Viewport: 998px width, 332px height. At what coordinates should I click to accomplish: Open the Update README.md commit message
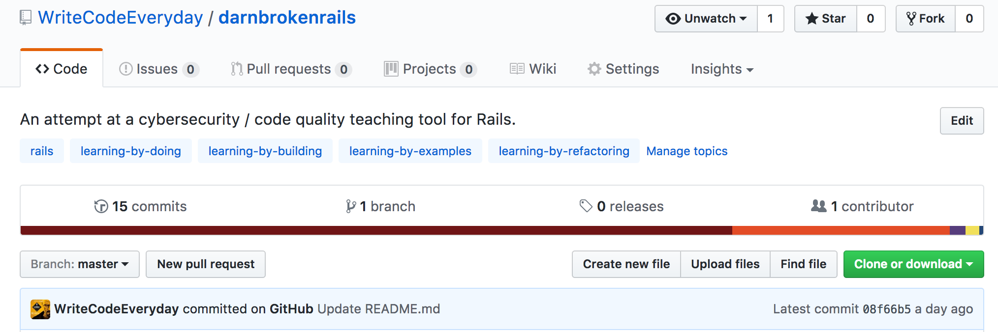[x=379, y=309]
